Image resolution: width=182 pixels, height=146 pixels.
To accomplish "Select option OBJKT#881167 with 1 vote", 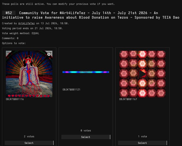I will coord(142,143).
